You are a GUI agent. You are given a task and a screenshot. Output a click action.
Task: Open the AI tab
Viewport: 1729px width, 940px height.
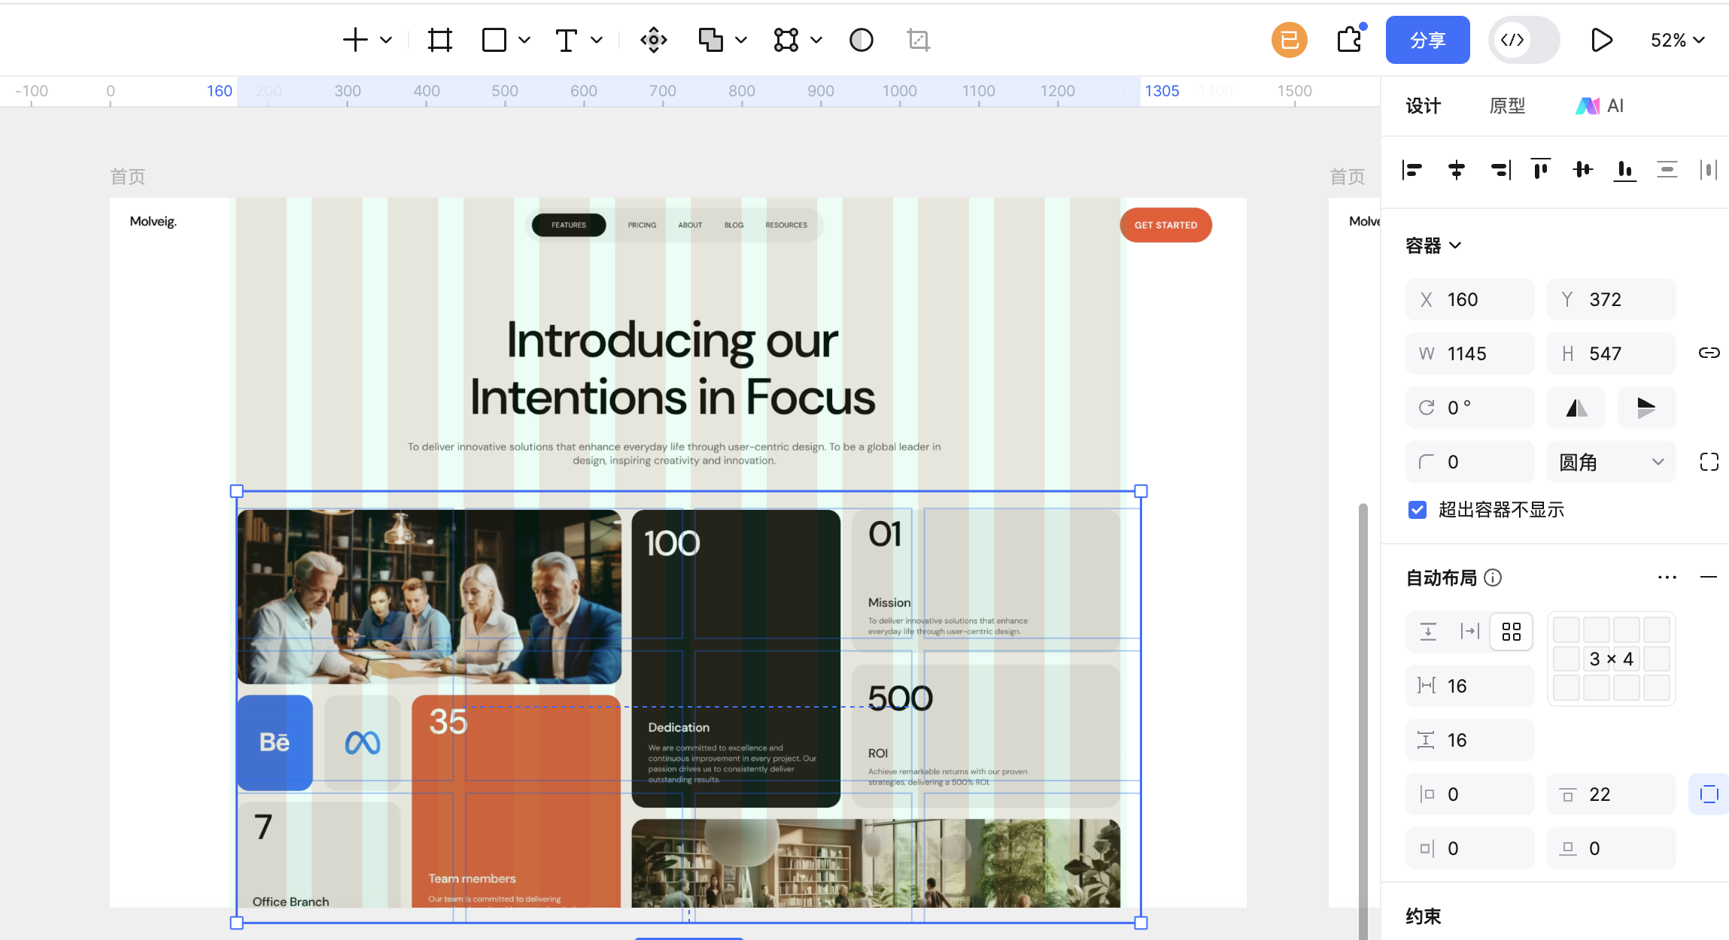(x=1600, y=106)
